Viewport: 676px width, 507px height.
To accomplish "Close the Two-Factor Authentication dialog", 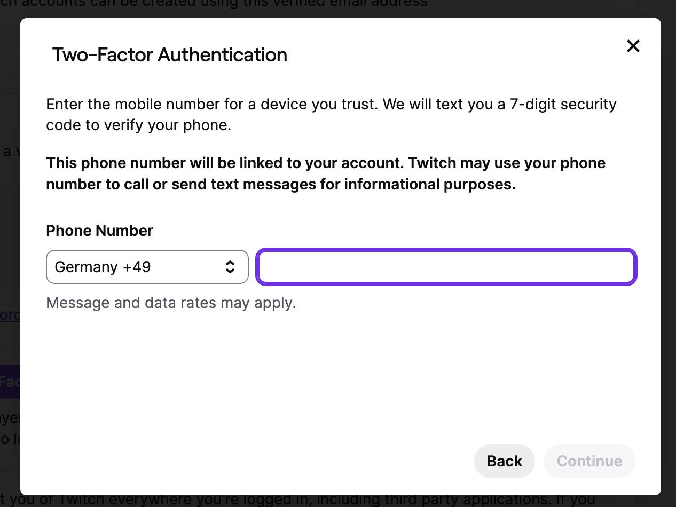I will pyautogui.click(x=633, y=46).
